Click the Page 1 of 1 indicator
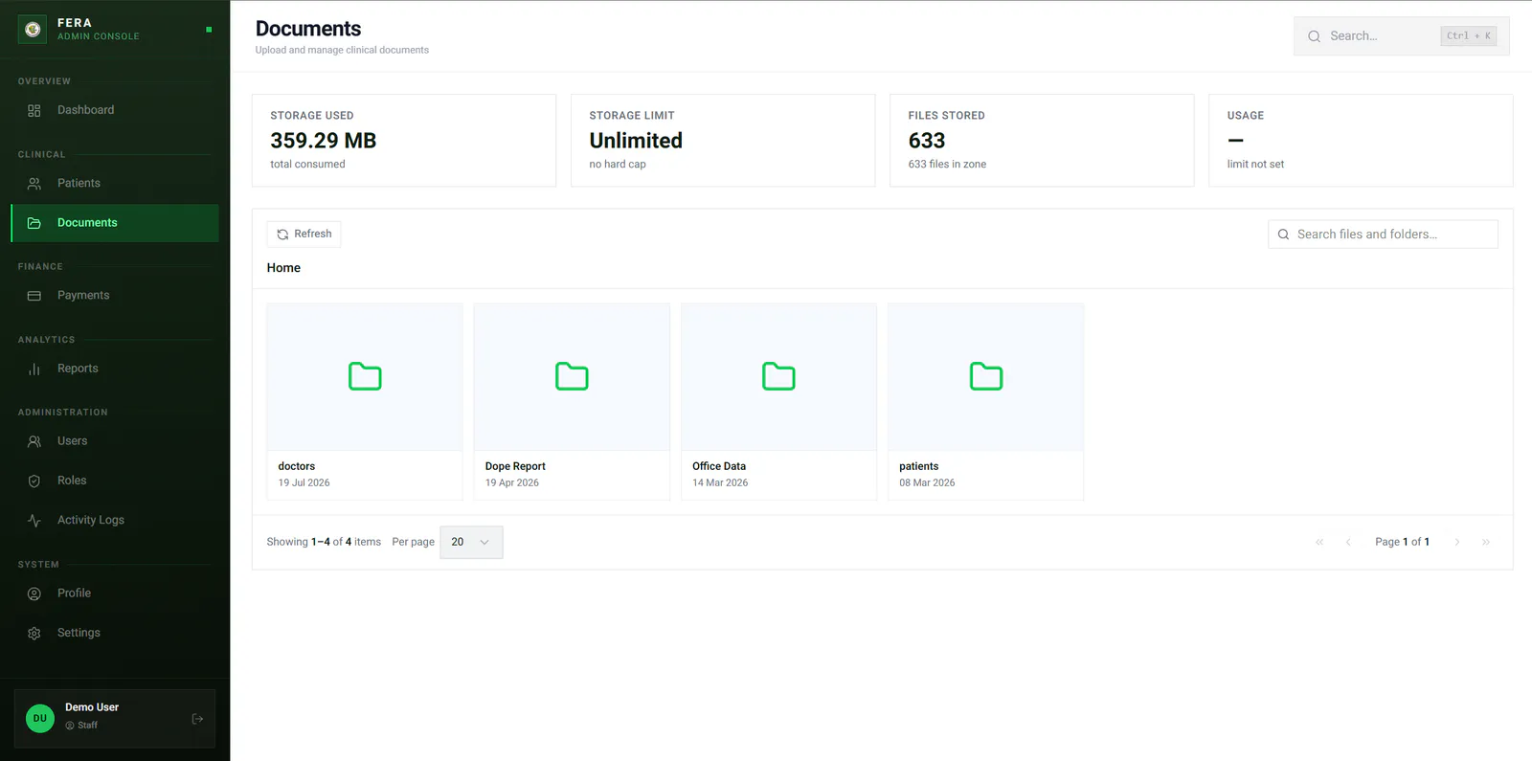 tap(1403, 542)
